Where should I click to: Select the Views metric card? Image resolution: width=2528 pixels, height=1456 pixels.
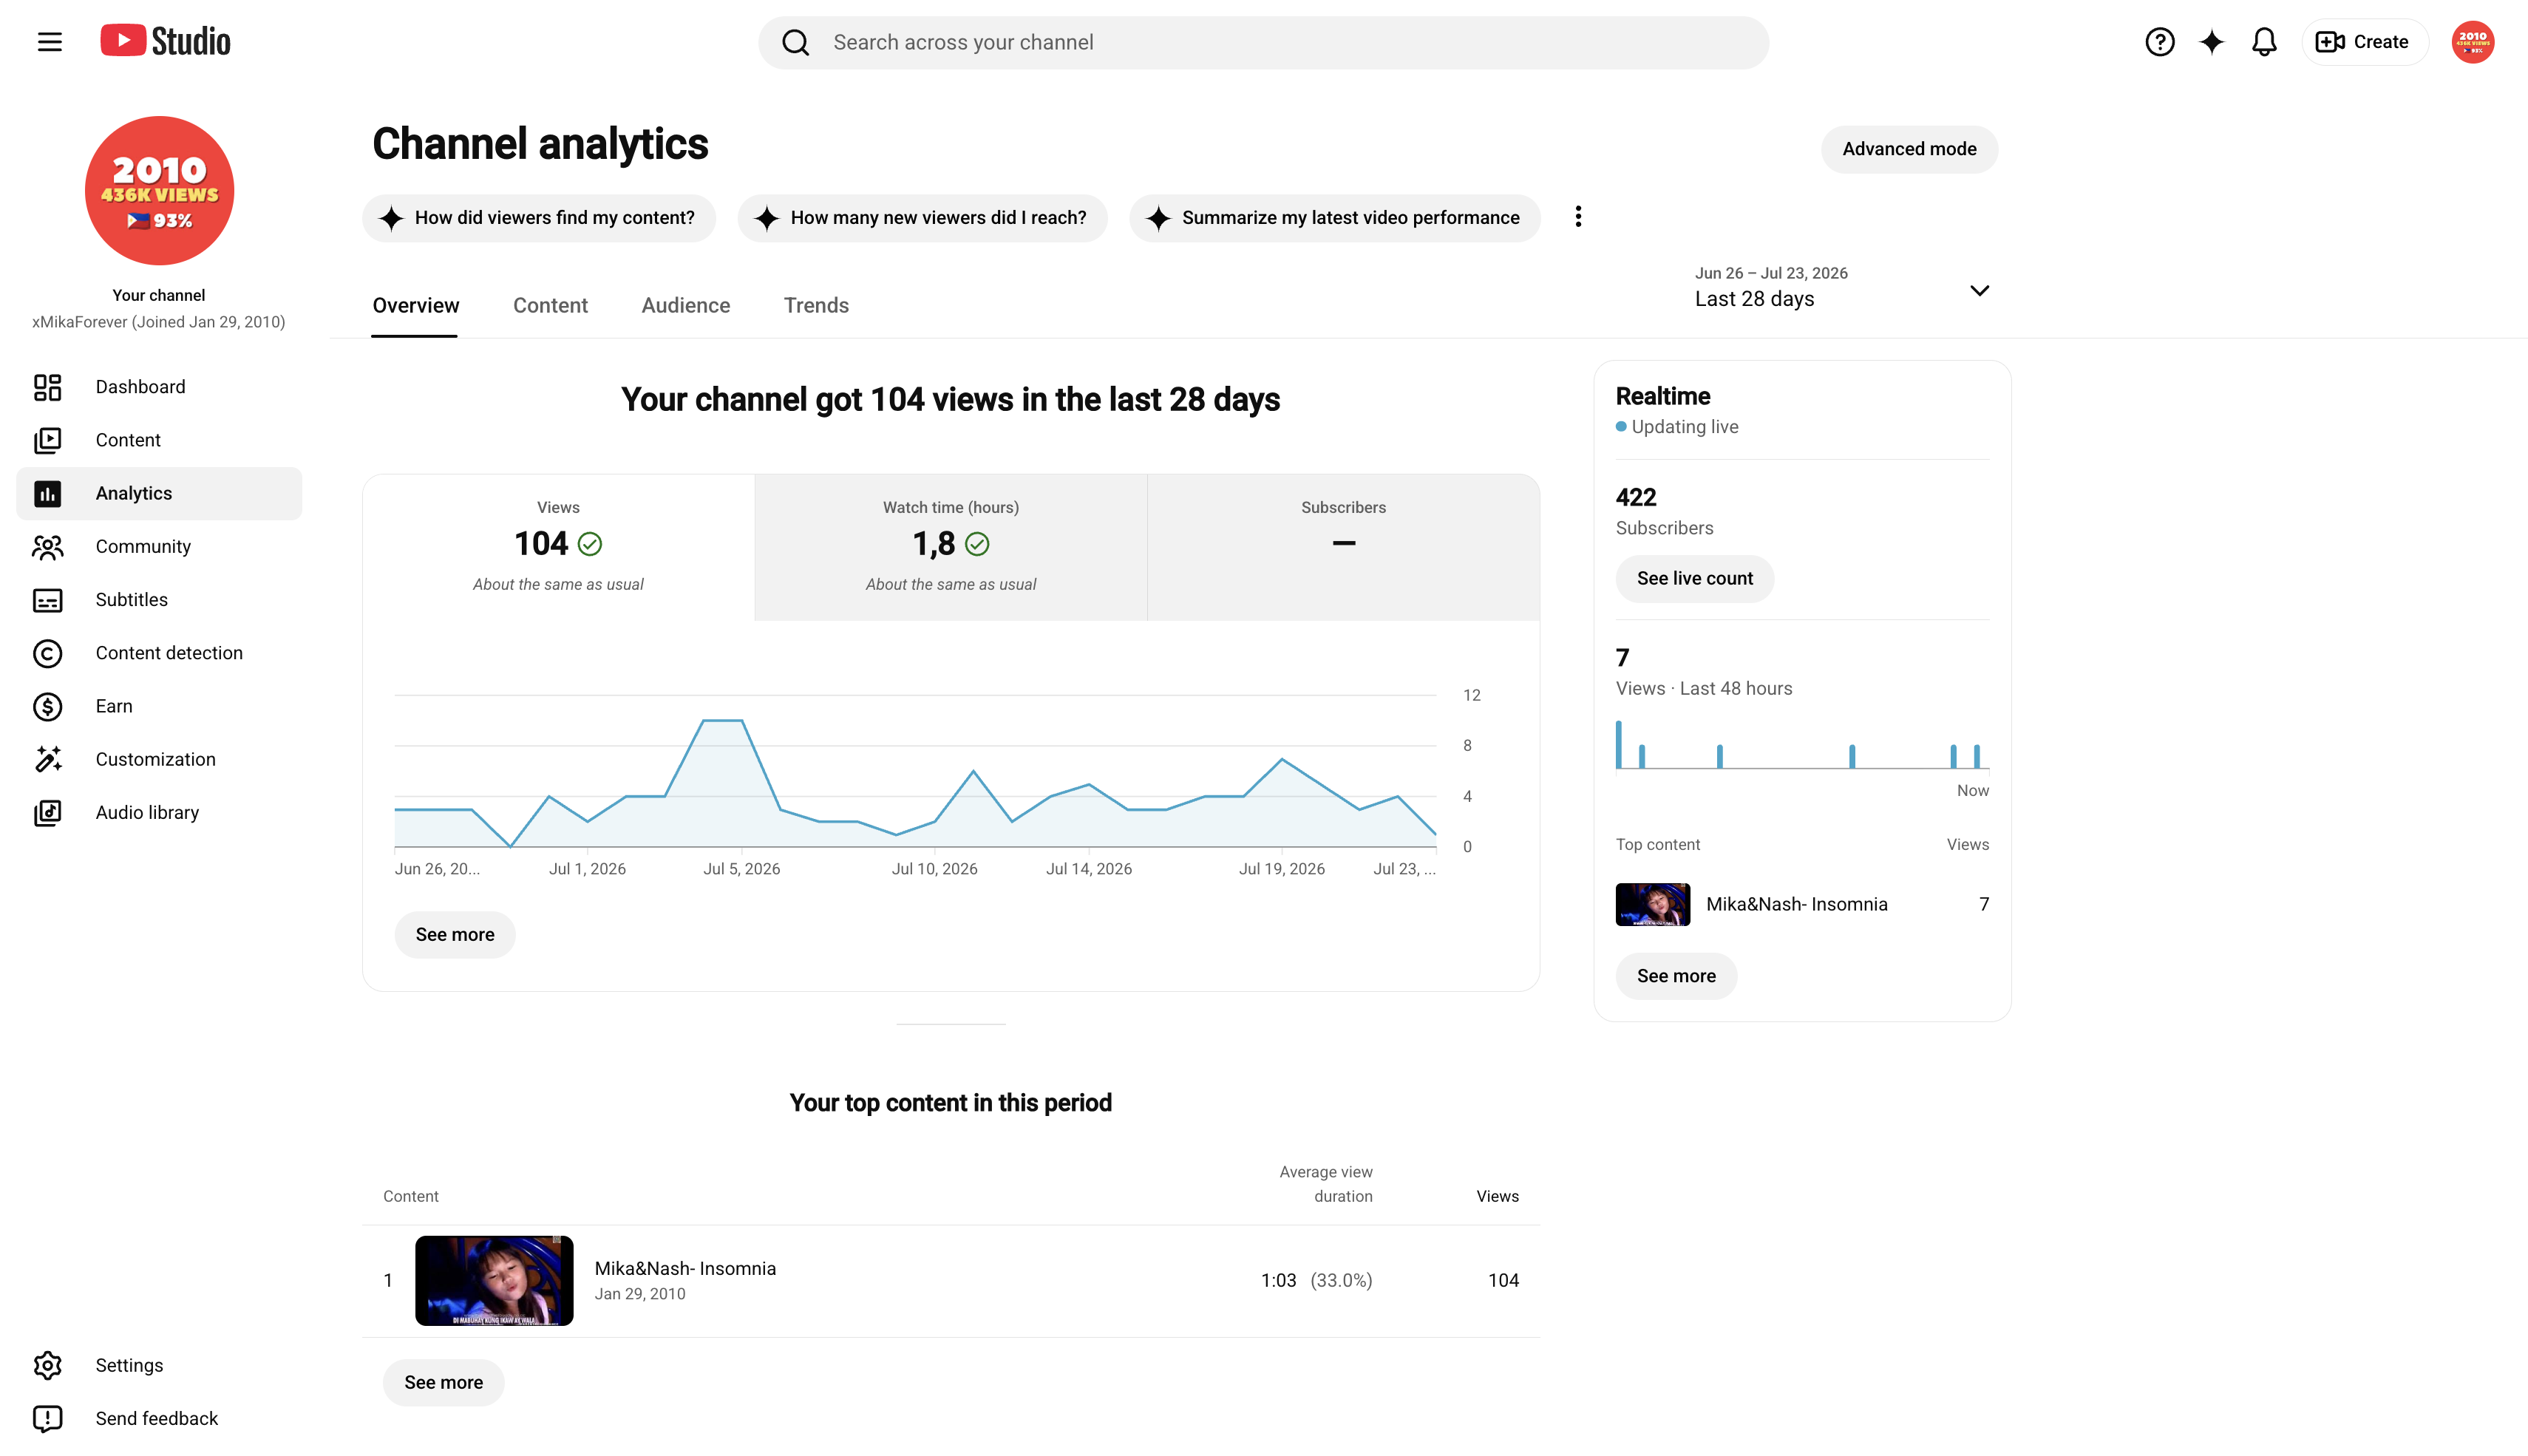coord(558,547)
